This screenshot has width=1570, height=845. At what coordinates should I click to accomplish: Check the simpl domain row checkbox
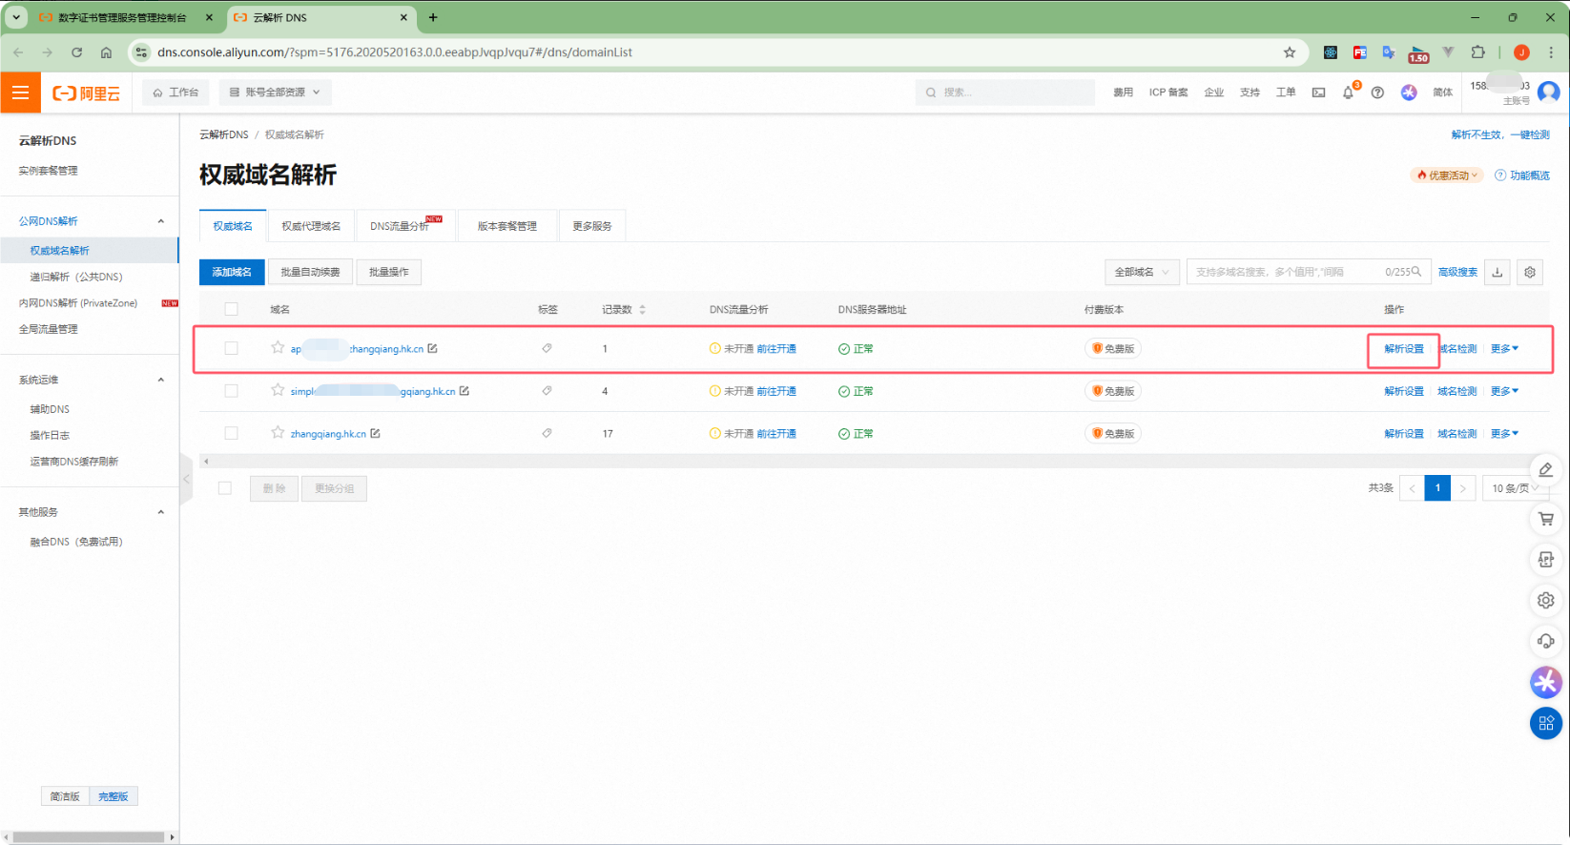[x=231, y=391]
